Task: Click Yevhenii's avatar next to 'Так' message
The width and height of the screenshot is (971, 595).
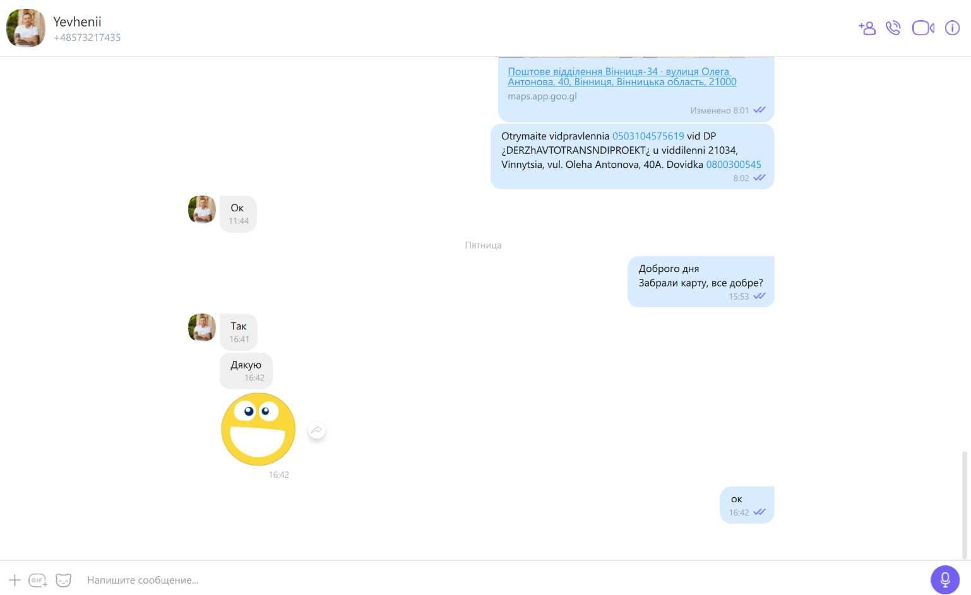Action: 202,327
